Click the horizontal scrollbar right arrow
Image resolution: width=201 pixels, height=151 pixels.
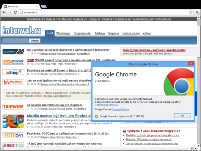pyautogui.click(x=196, y=149)
